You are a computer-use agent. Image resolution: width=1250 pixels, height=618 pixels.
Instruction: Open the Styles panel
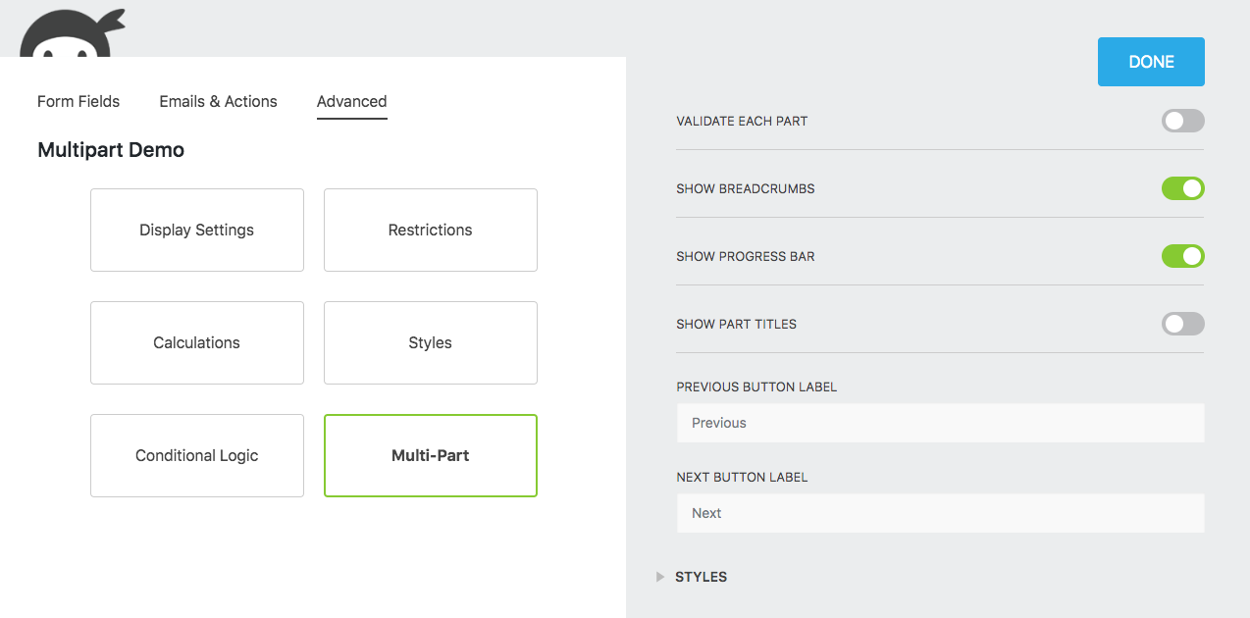tap(430, 342)
